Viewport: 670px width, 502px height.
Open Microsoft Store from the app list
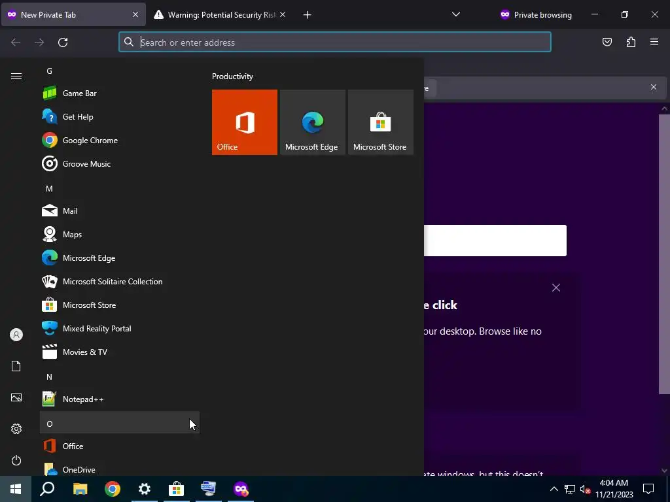coord(120,305)
